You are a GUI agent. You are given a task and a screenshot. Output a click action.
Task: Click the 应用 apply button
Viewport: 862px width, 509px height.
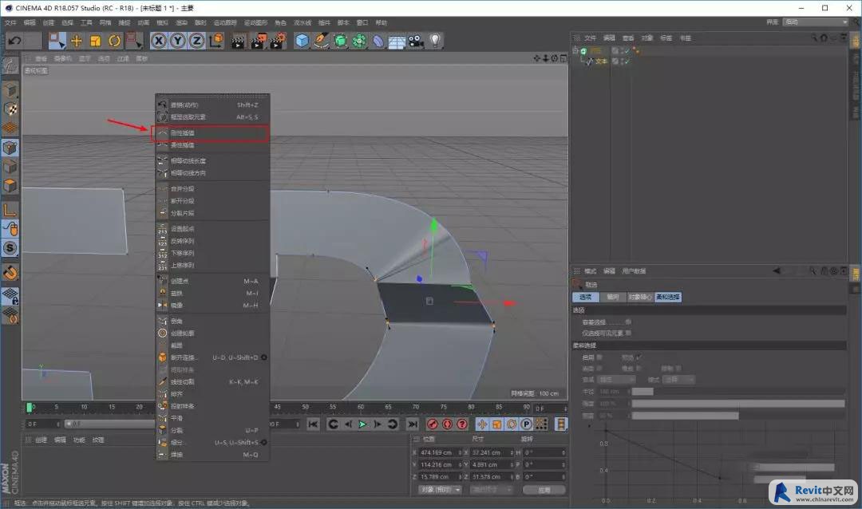[x=544, y=490]
